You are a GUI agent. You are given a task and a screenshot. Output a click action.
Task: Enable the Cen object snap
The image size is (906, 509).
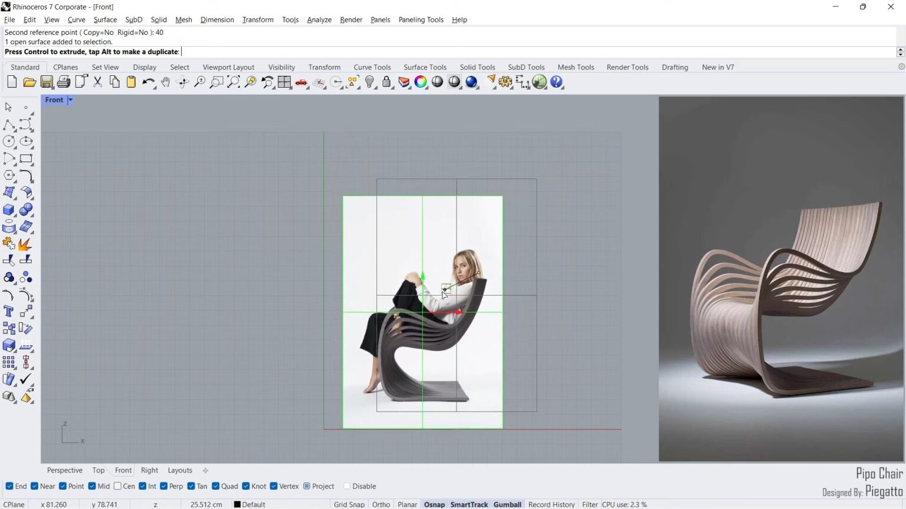[118, 486]
